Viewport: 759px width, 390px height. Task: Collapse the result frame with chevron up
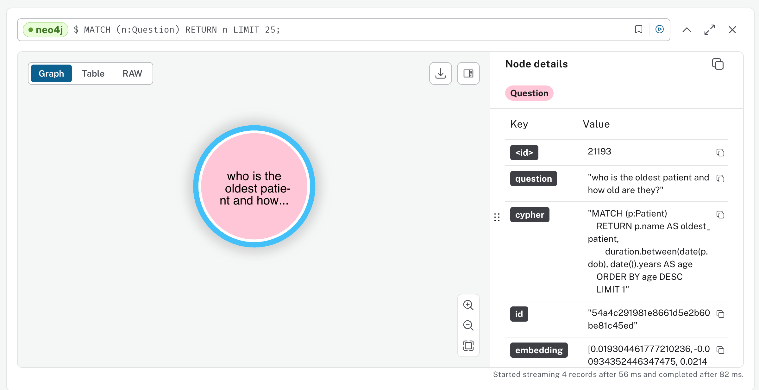coord(687,30)
